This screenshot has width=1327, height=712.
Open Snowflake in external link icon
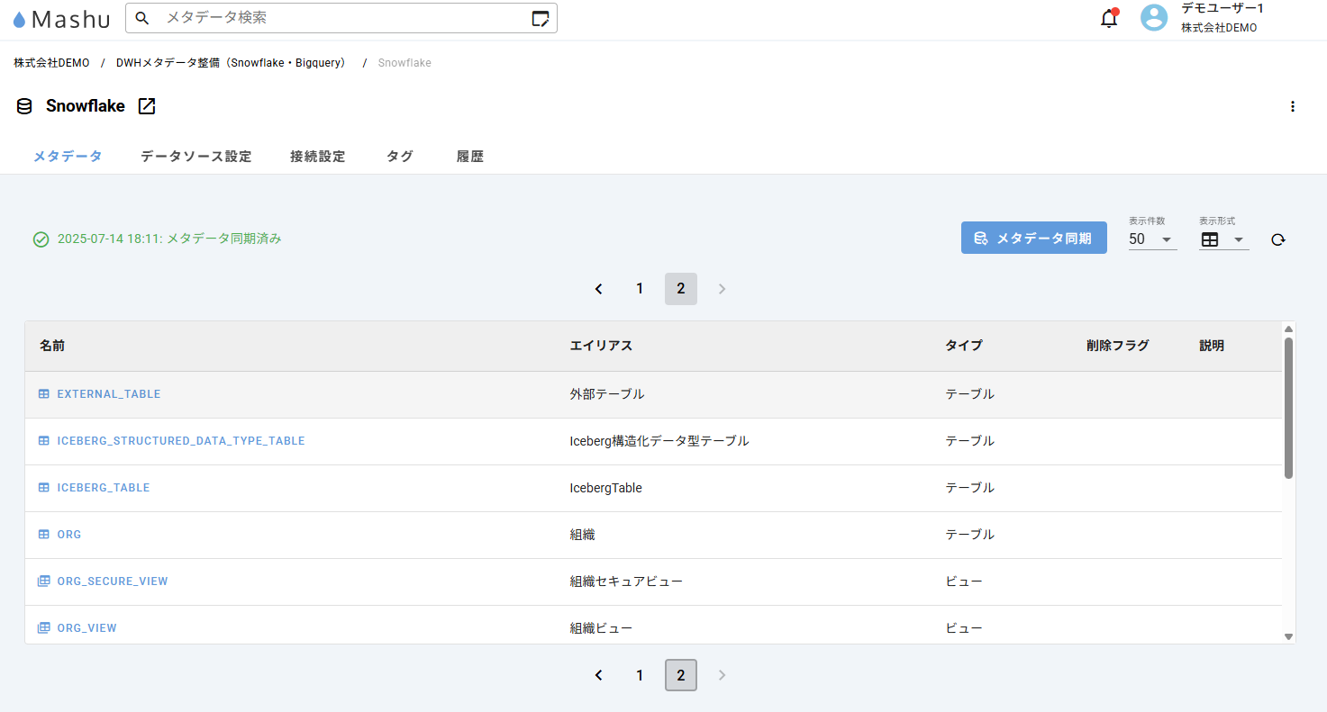147,106
